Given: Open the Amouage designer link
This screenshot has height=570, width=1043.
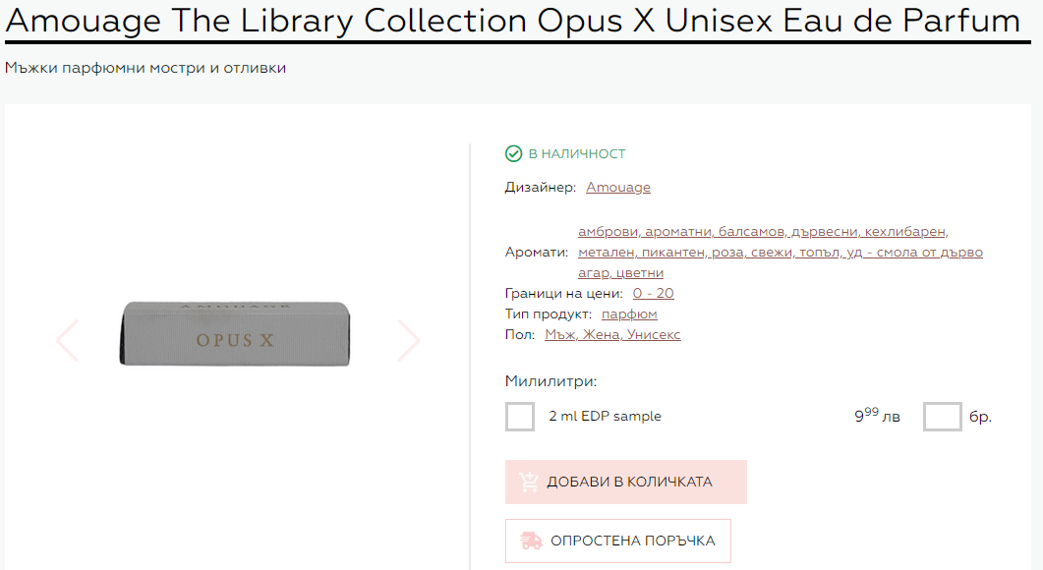Looking at the screenshot, I should (x=618, y=187).
